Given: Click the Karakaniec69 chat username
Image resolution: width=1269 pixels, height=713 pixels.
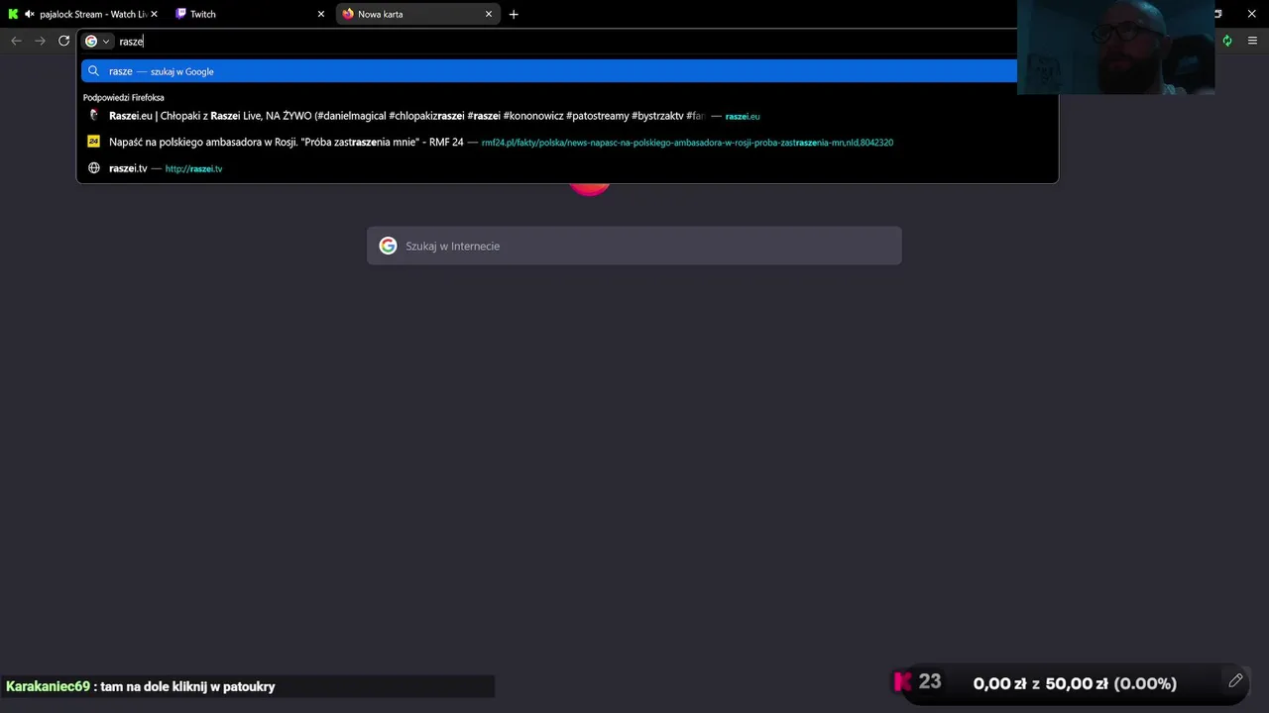Looking at the screenshot, I should pos(48,686).
